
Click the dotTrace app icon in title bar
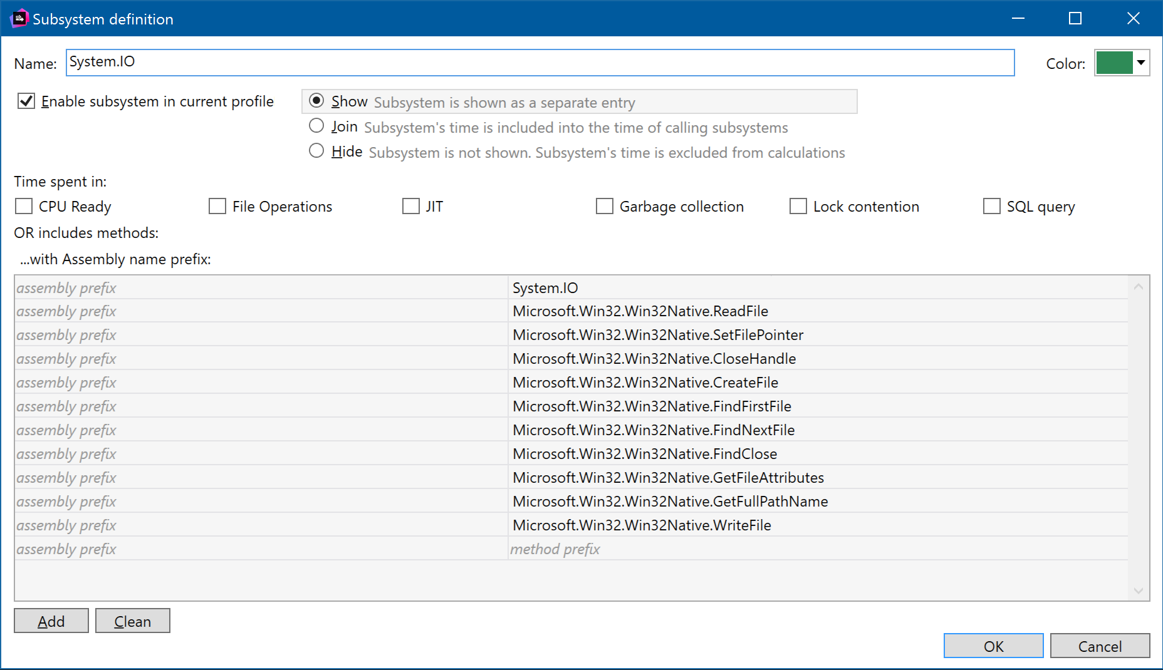[x=19, y=19]
